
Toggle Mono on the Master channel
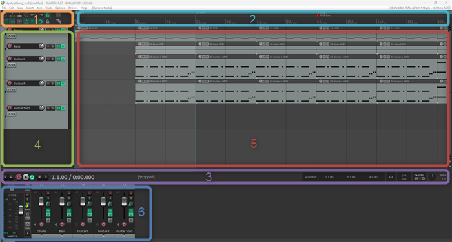[x=27, y=191]
